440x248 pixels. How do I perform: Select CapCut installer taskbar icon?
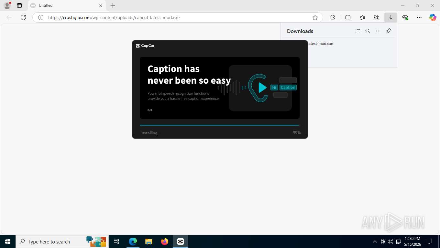[181, 242]
